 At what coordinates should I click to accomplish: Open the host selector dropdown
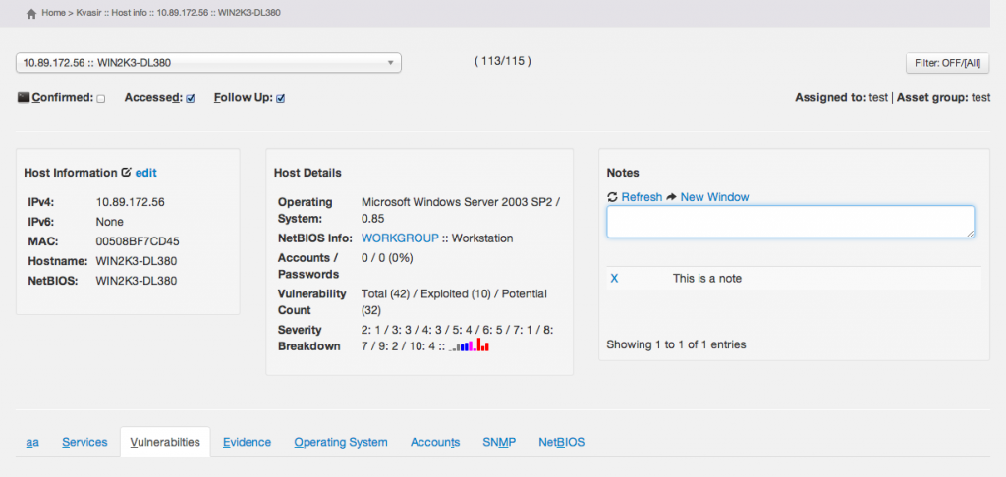(x=208, y=63)
